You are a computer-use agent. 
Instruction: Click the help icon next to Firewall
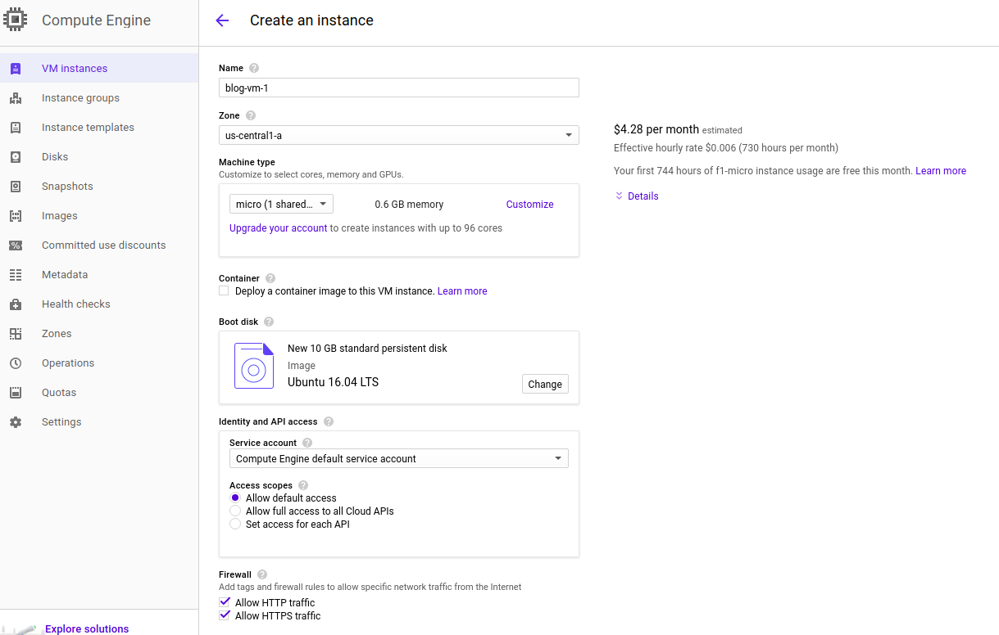(262, 574)
